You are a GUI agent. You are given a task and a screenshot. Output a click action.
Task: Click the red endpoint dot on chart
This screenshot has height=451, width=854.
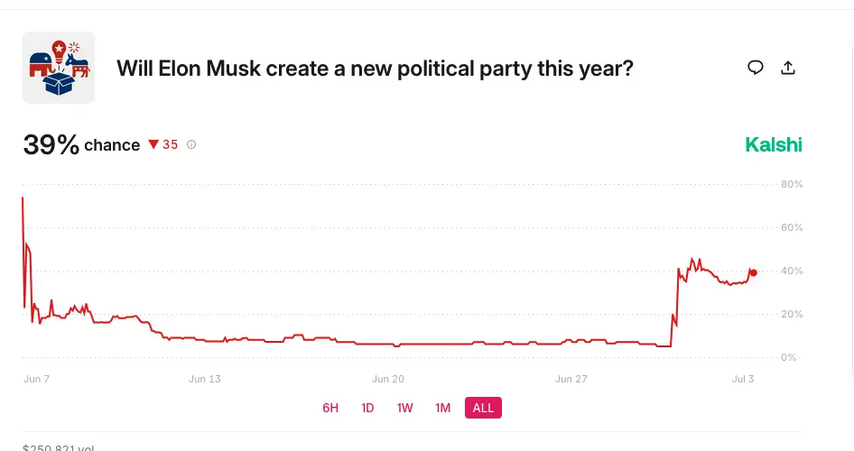pyautogui.click(x=754, y=273)
